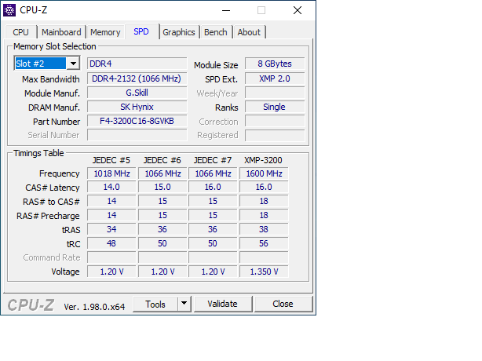
Task: Click the Ver. 1.98.0.x64 version text
Action: pyautogui.click(x=94, y=307)
